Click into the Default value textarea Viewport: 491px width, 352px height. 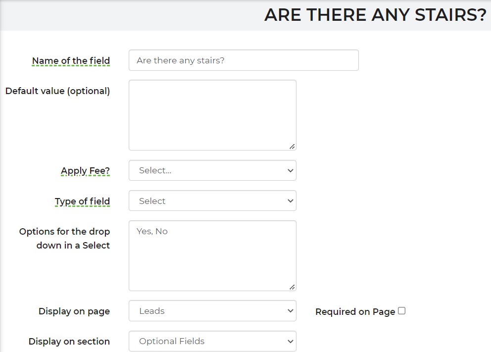[212, 115]
